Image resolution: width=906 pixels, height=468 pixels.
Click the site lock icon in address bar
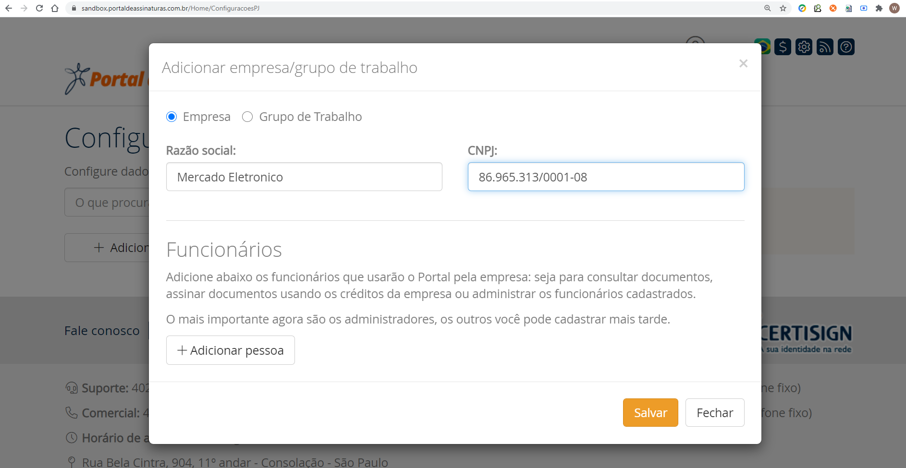coord(73,8)
